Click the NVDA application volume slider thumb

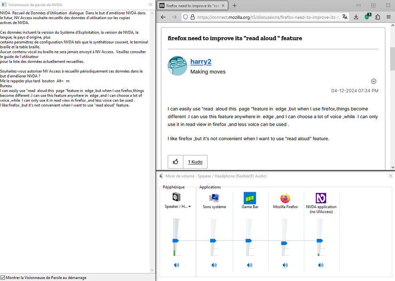(x=320, y=241)
